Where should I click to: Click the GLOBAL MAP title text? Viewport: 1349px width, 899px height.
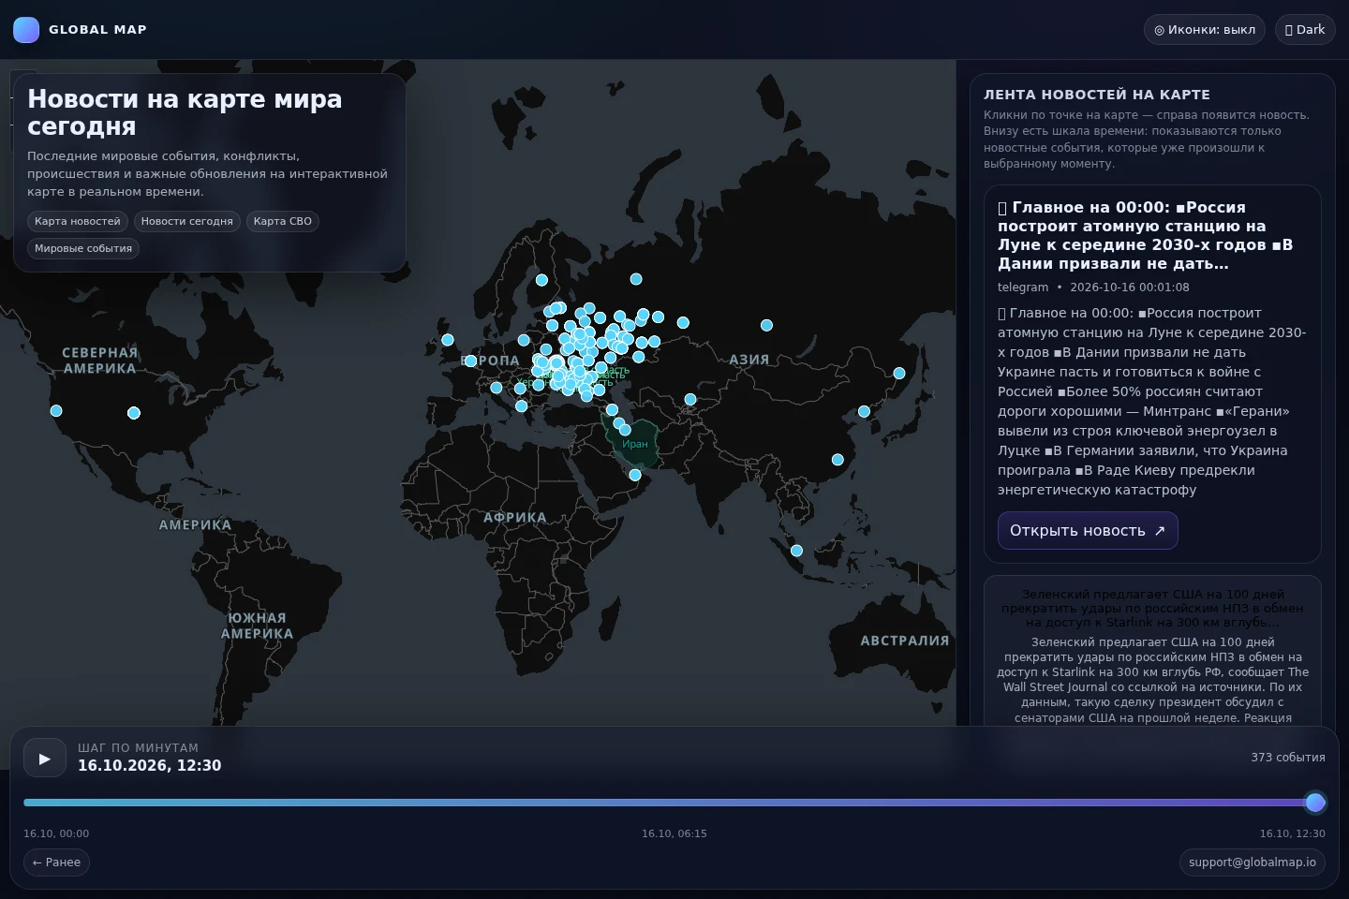pyautogui.click(x=97, y=30)
